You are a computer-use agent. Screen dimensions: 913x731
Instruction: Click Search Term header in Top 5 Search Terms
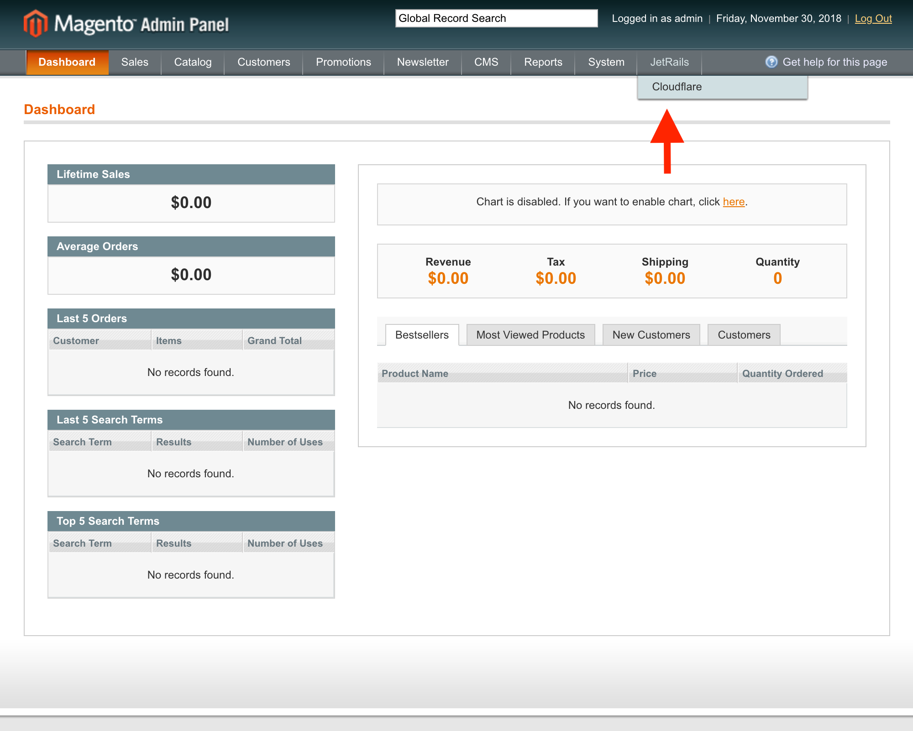coord(100,543)
